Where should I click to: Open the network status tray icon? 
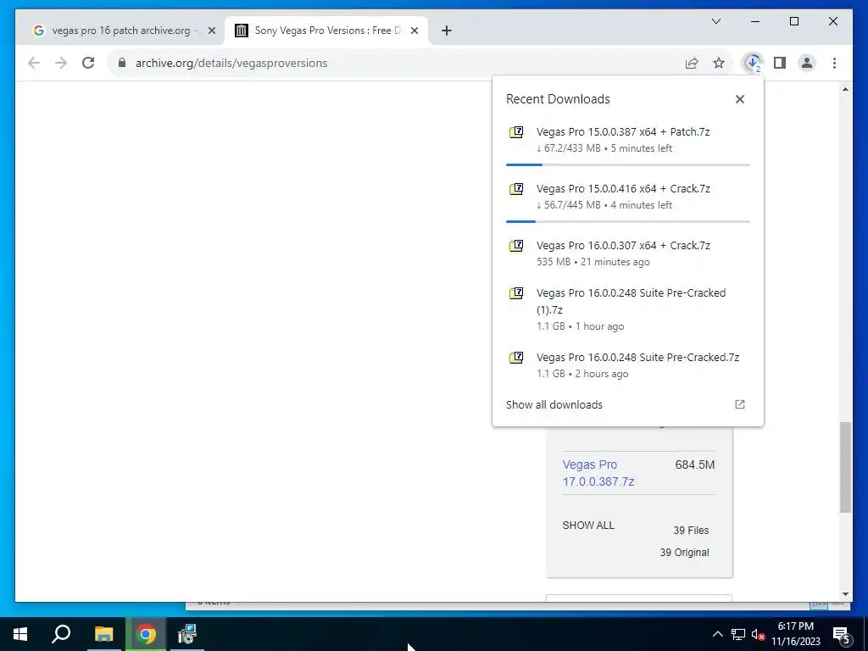738,634
